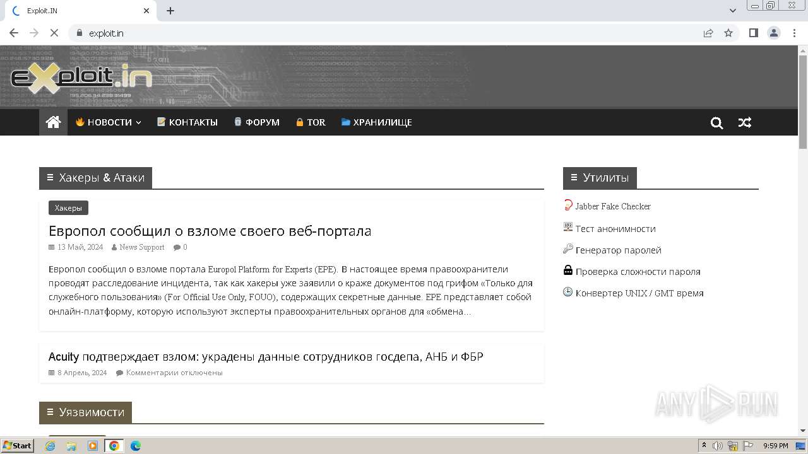Open the Acuity подтверждает взлом article
808x454 pixels.
[x=266, y=357]
